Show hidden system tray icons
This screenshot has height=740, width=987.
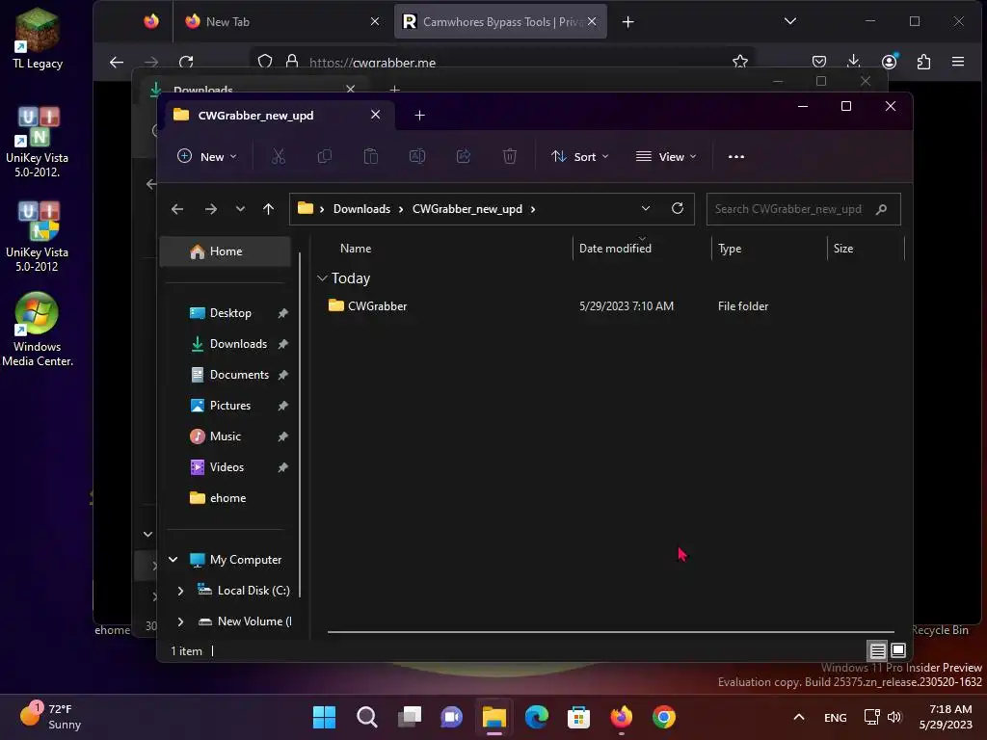click(x=798, y=717)
